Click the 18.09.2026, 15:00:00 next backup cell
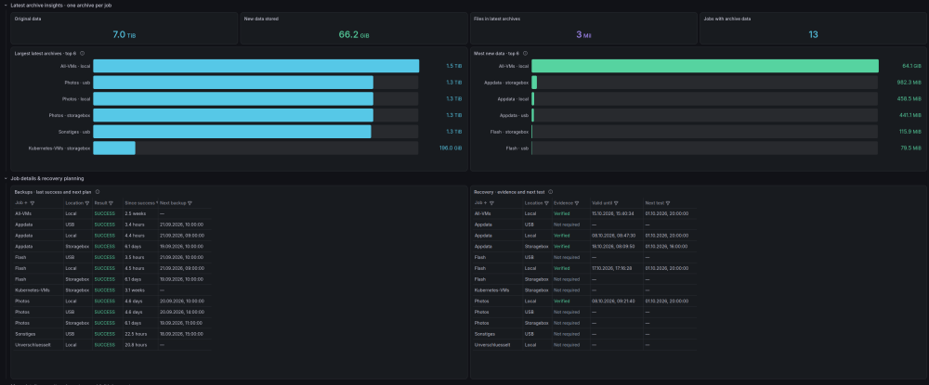The width and height of the screenshot is (929, 385). pos(184,334)
